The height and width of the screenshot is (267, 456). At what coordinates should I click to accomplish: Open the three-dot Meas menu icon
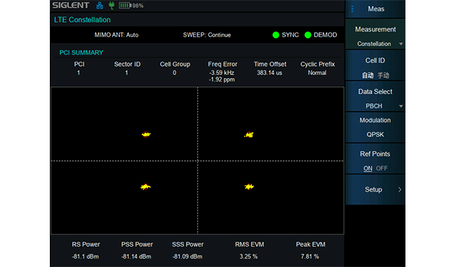(x=352, y=9)
